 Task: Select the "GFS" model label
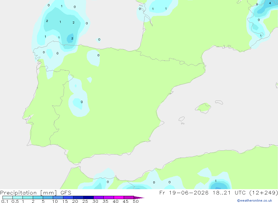point(66,192)
